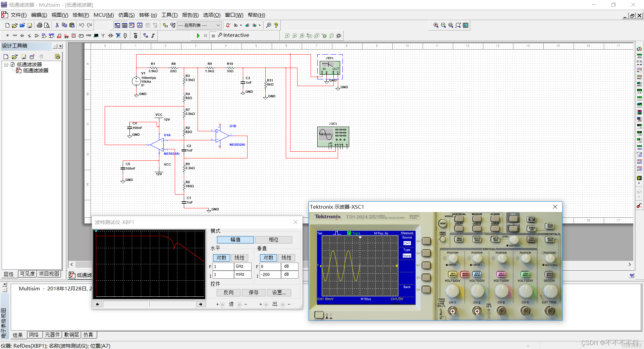
Task: Open the grapher icon in toolbar
Action: click(x=140, y=25)
